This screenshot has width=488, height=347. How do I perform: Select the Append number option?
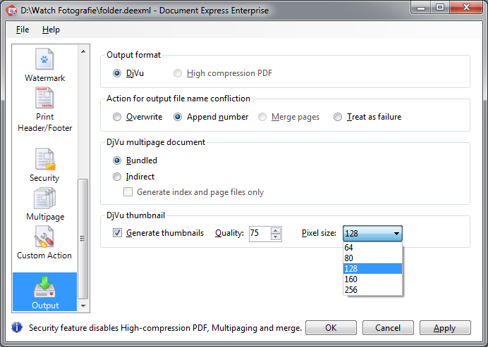pos(178,117)
